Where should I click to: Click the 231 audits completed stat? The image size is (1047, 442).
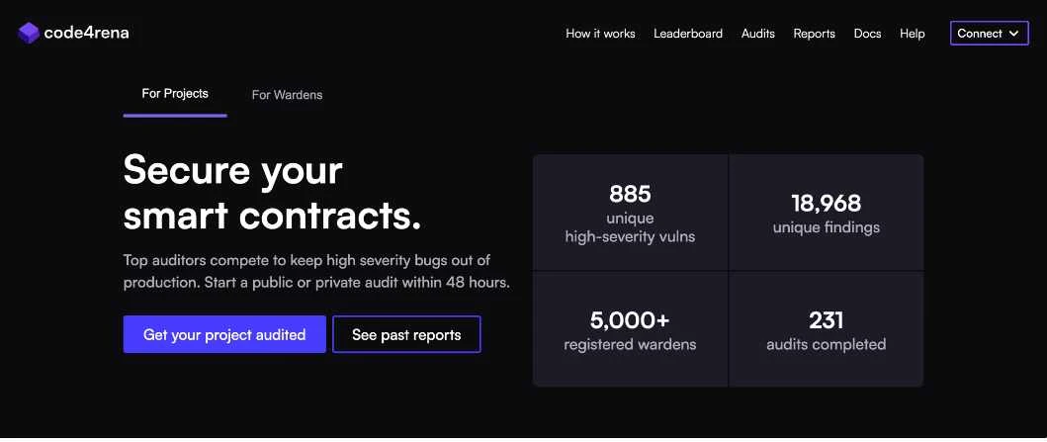point(826,330)
